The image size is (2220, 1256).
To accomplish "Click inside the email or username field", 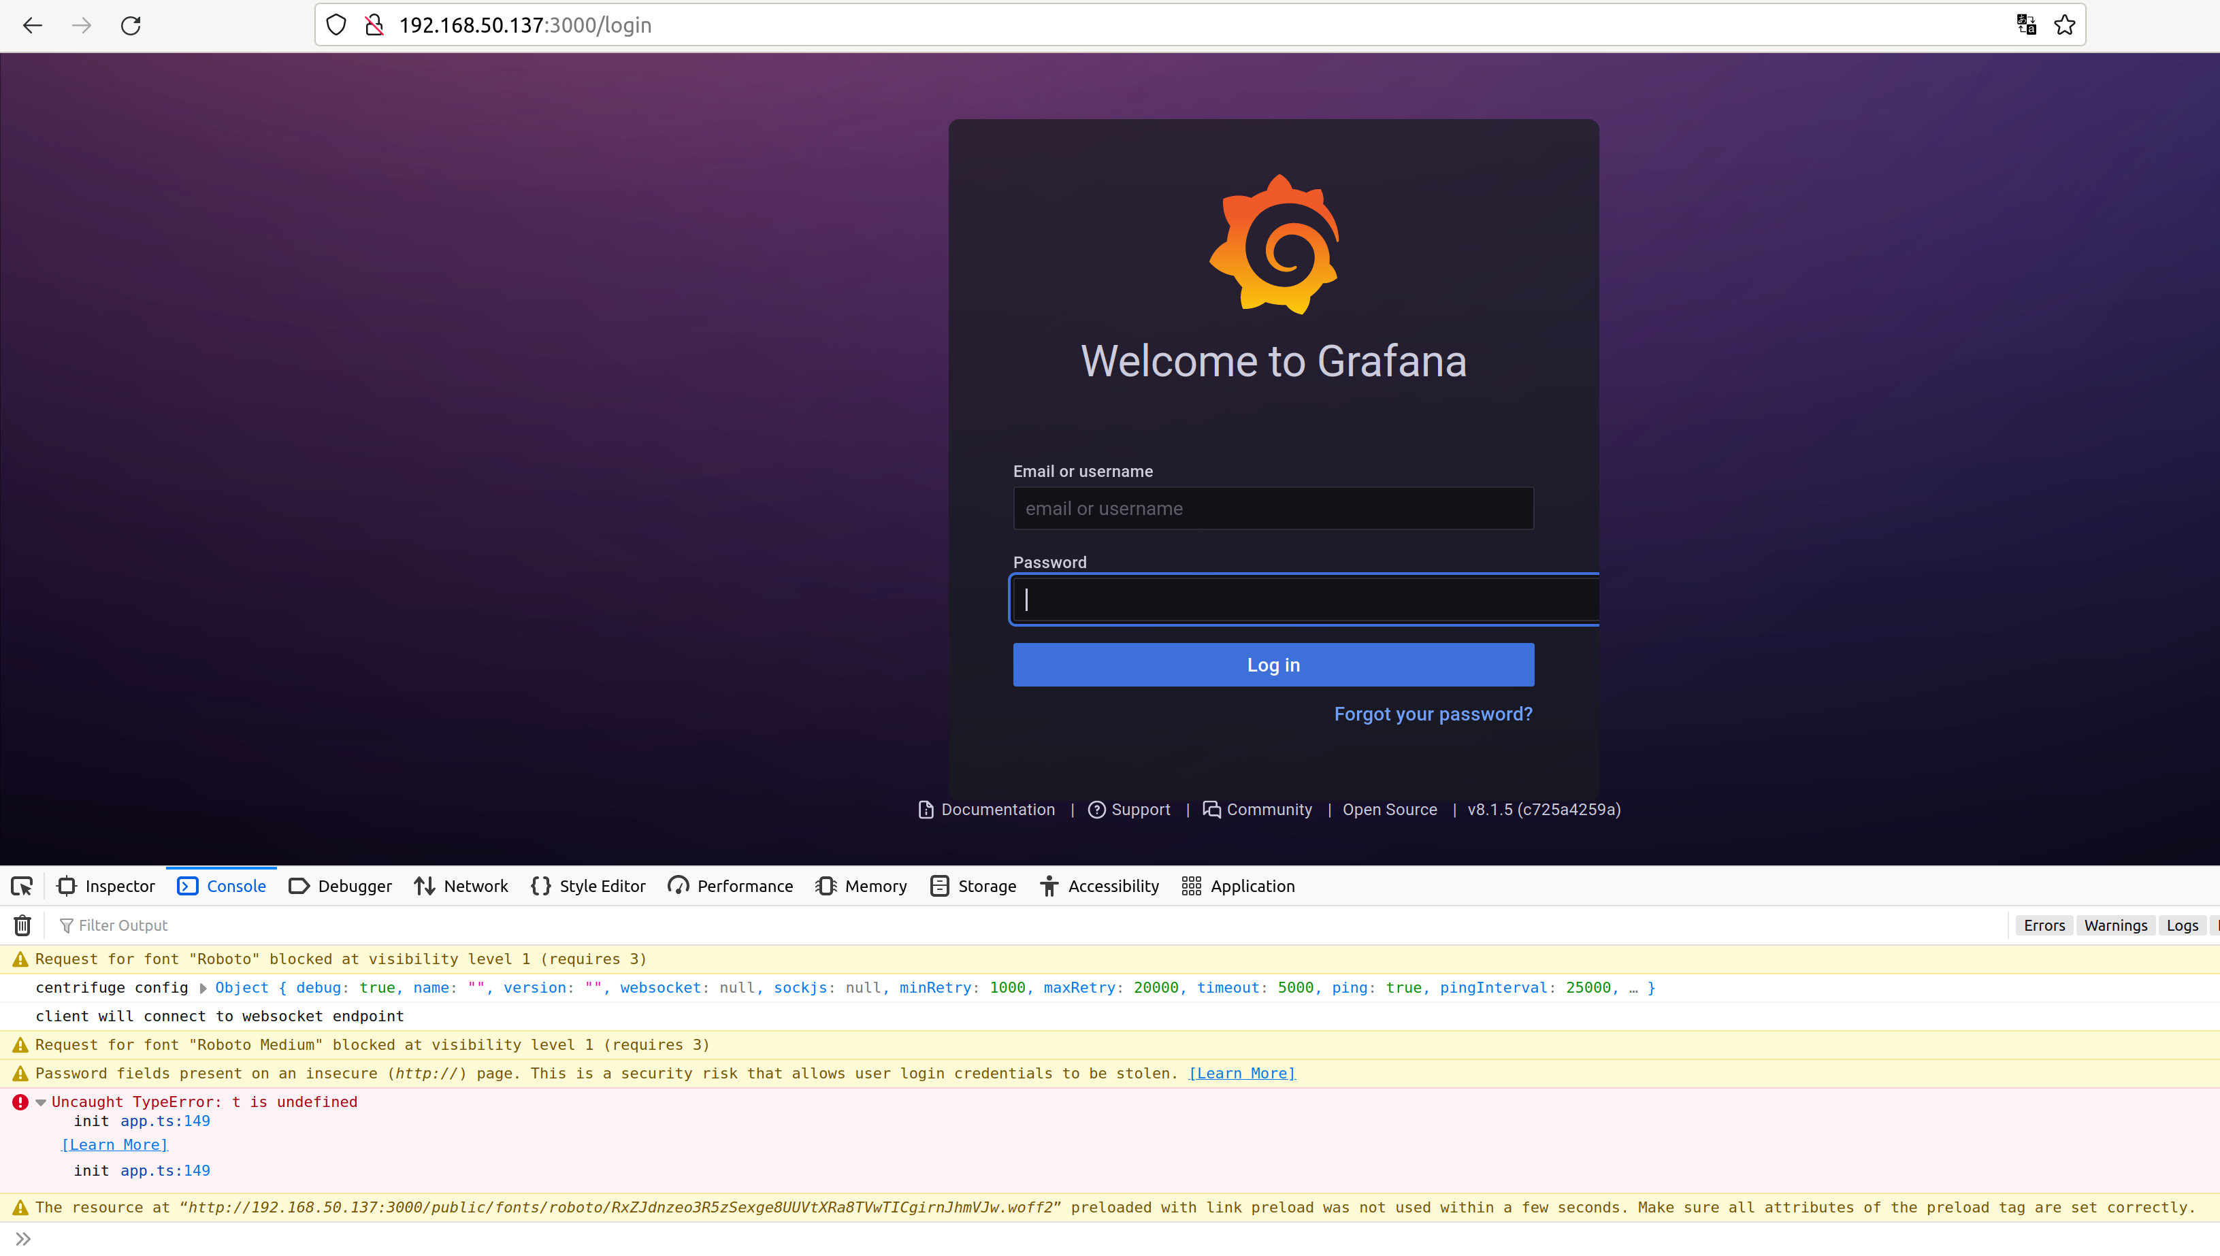I will (1273, 508).
